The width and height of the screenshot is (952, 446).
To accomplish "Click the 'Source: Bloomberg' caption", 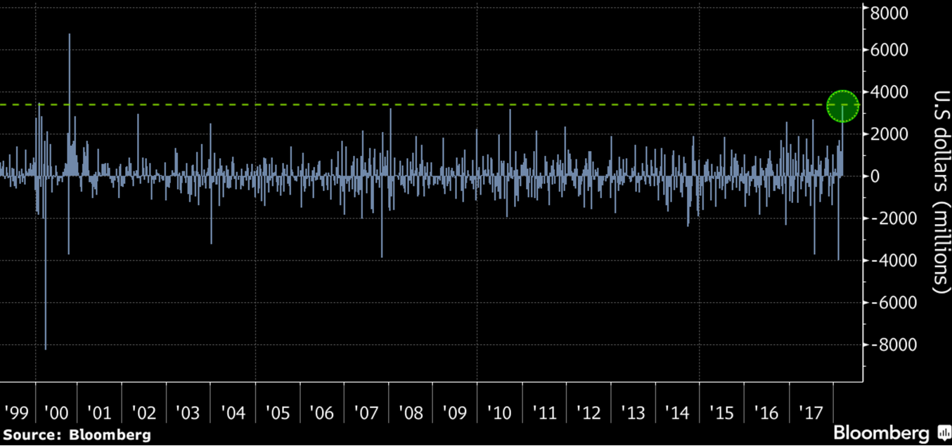I will pyautogui.click(x=77, y=435).
